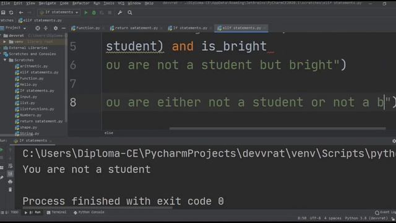Open the Event Log from status bar

(385, 212)
